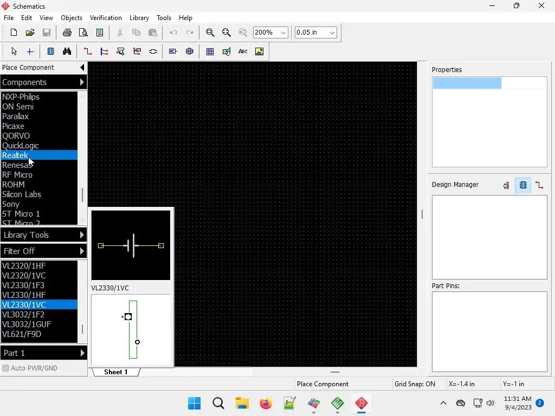Click the component list scrollbar thumb
The width and height of the screenshot is (555, 416).
pyautogui.click(x=82, y=329)
